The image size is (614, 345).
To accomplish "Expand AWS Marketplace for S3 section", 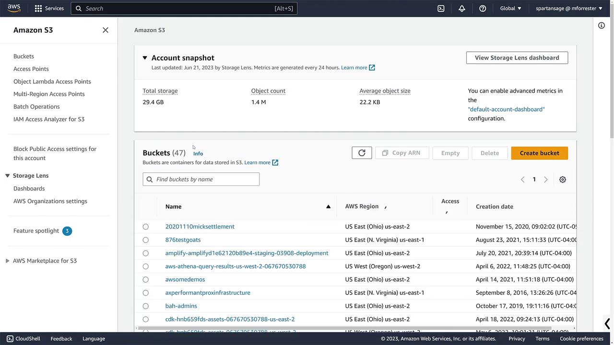I will pos(7,261).
